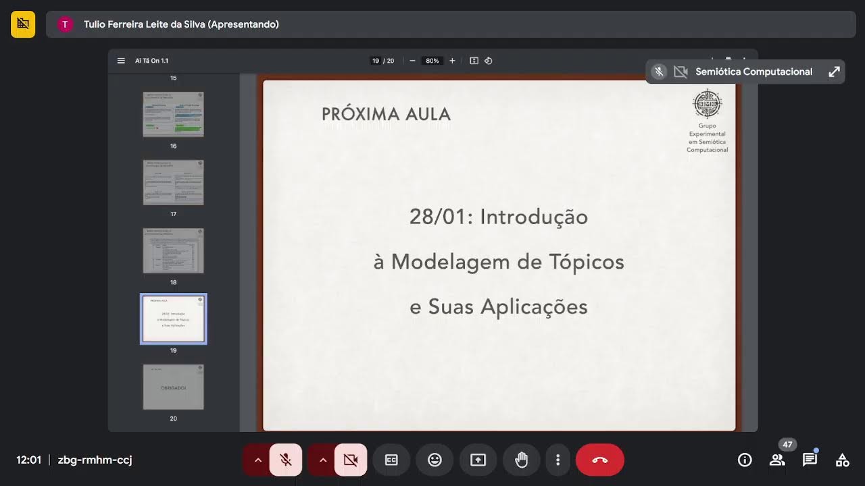Toggle the microphone mute button
The height and width of the screenshot is (486, 865).
286,460
